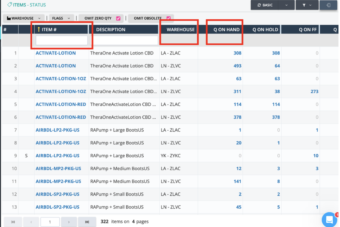Go to the next page
This screenshot has height=227, width=340.
pyautogui.click(x=69, y=222)
